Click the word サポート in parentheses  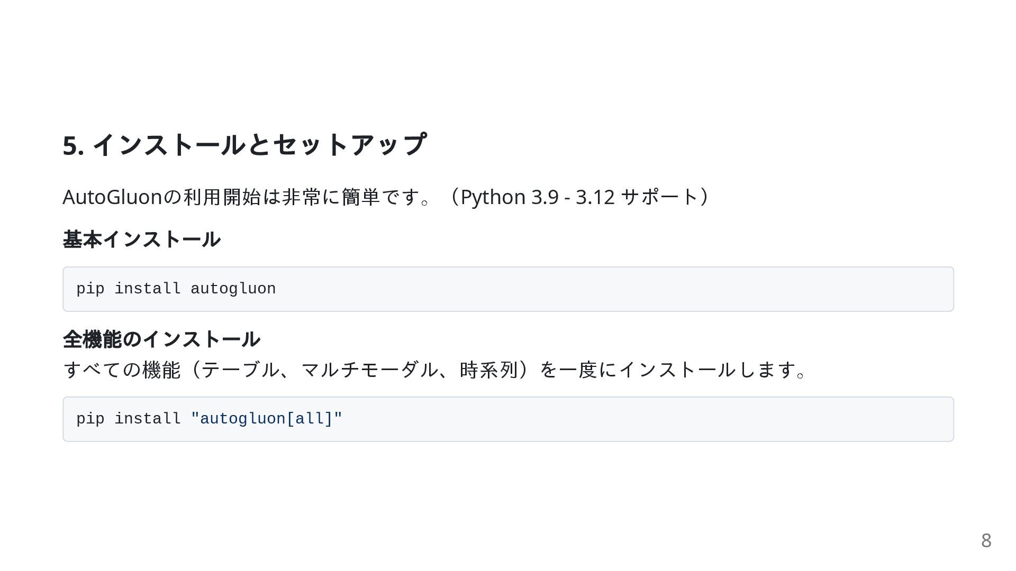pos(660,197)
